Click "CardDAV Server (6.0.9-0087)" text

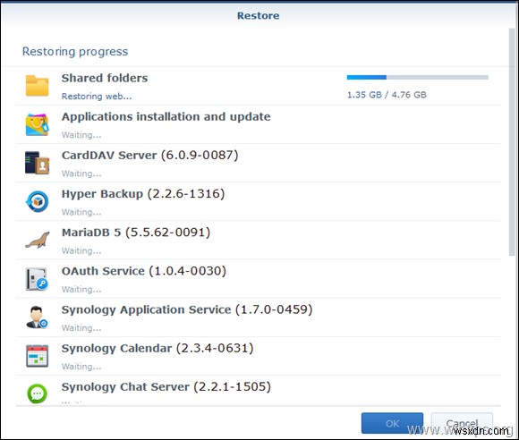point(150,155)
